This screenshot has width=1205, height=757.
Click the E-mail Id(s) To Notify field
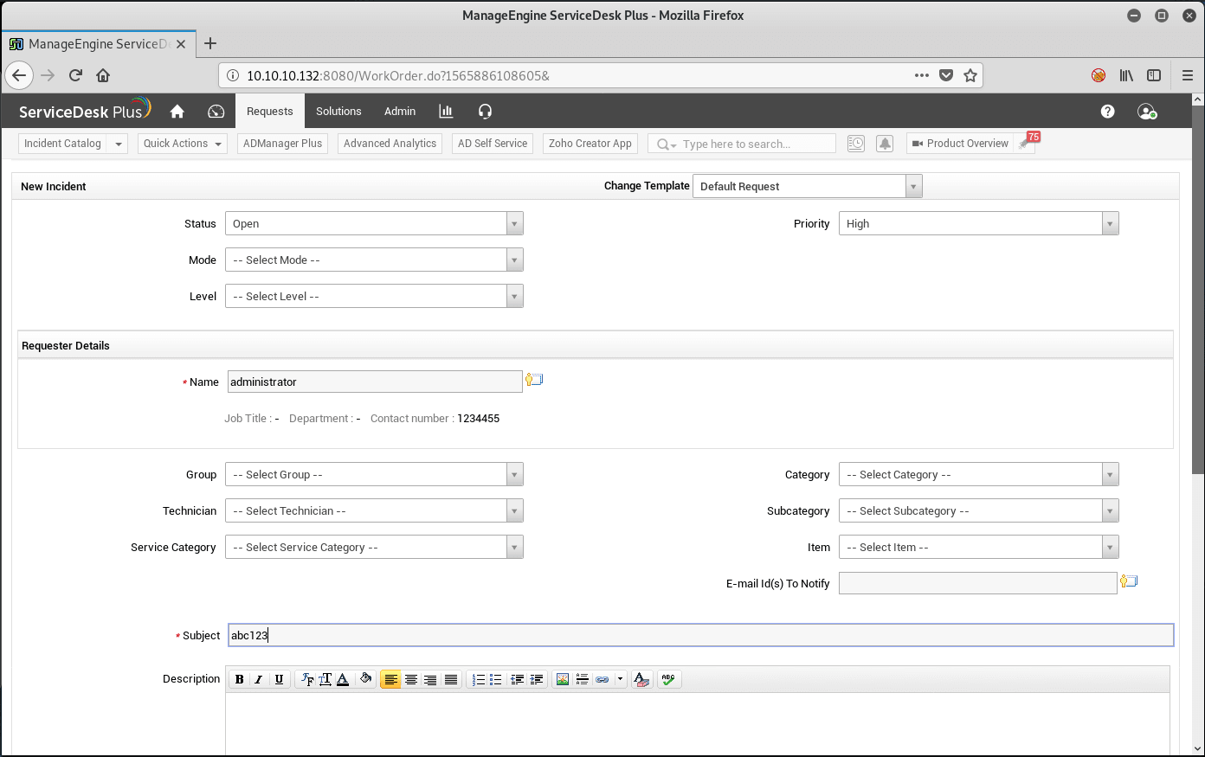(977, 583)
